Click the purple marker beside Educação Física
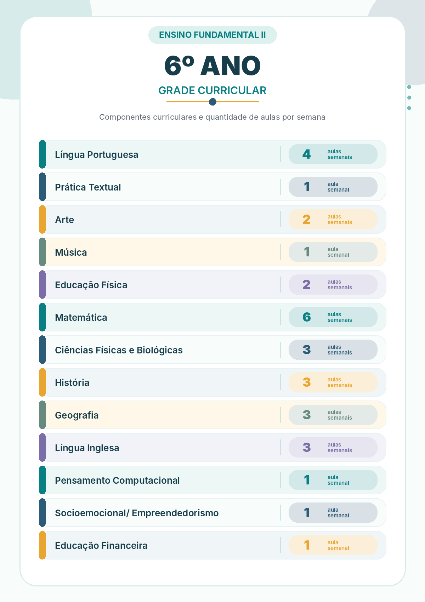425x602 pixels. coord(42,285)
